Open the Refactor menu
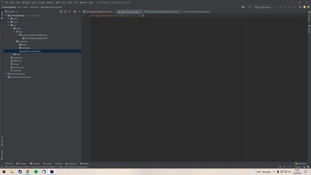Viewport: 311px width, 175px height. tap(51, 2)
